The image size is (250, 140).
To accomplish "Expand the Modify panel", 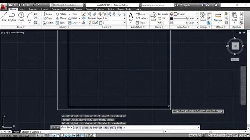I will (x=64, y=27).
